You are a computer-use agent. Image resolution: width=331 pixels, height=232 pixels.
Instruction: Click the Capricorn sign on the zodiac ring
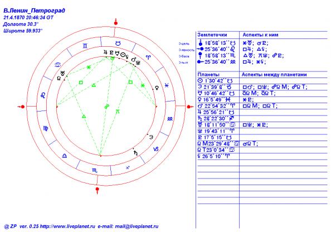coord(156,149)
